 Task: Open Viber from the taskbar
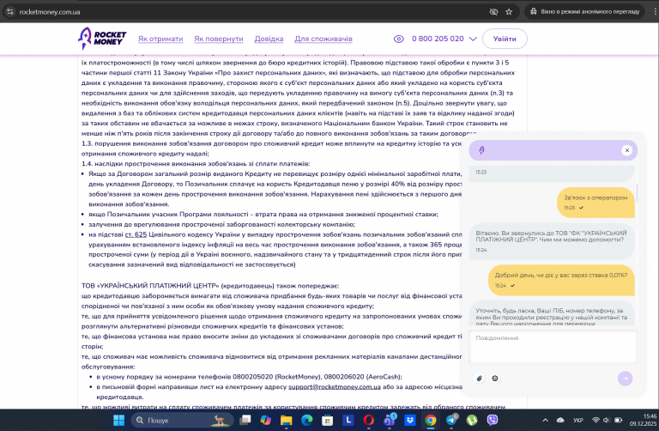(493, 420)
